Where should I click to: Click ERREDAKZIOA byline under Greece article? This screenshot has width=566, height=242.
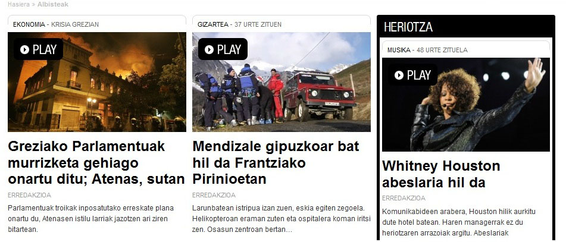coord(29,195)
